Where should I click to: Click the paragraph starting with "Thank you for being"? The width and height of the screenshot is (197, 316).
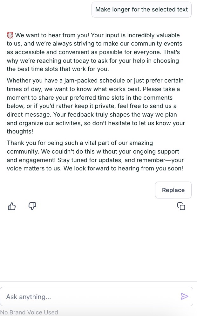(95, 156)
